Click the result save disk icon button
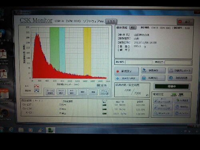This screenshot has height=150, width=200. tap(153, 70)
